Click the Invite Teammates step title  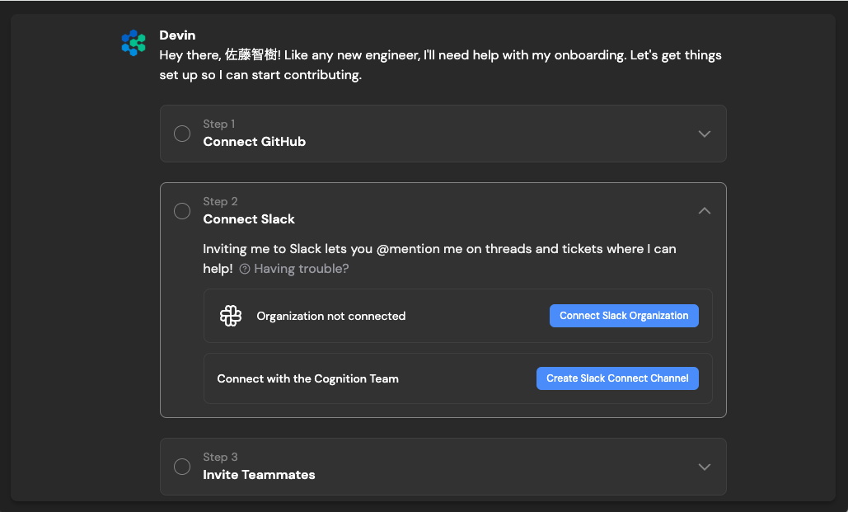tap(259, 475)
